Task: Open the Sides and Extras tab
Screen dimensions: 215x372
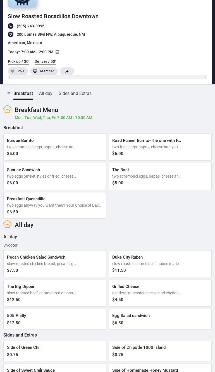Action: pyautogui.click(x=75, y=94)
